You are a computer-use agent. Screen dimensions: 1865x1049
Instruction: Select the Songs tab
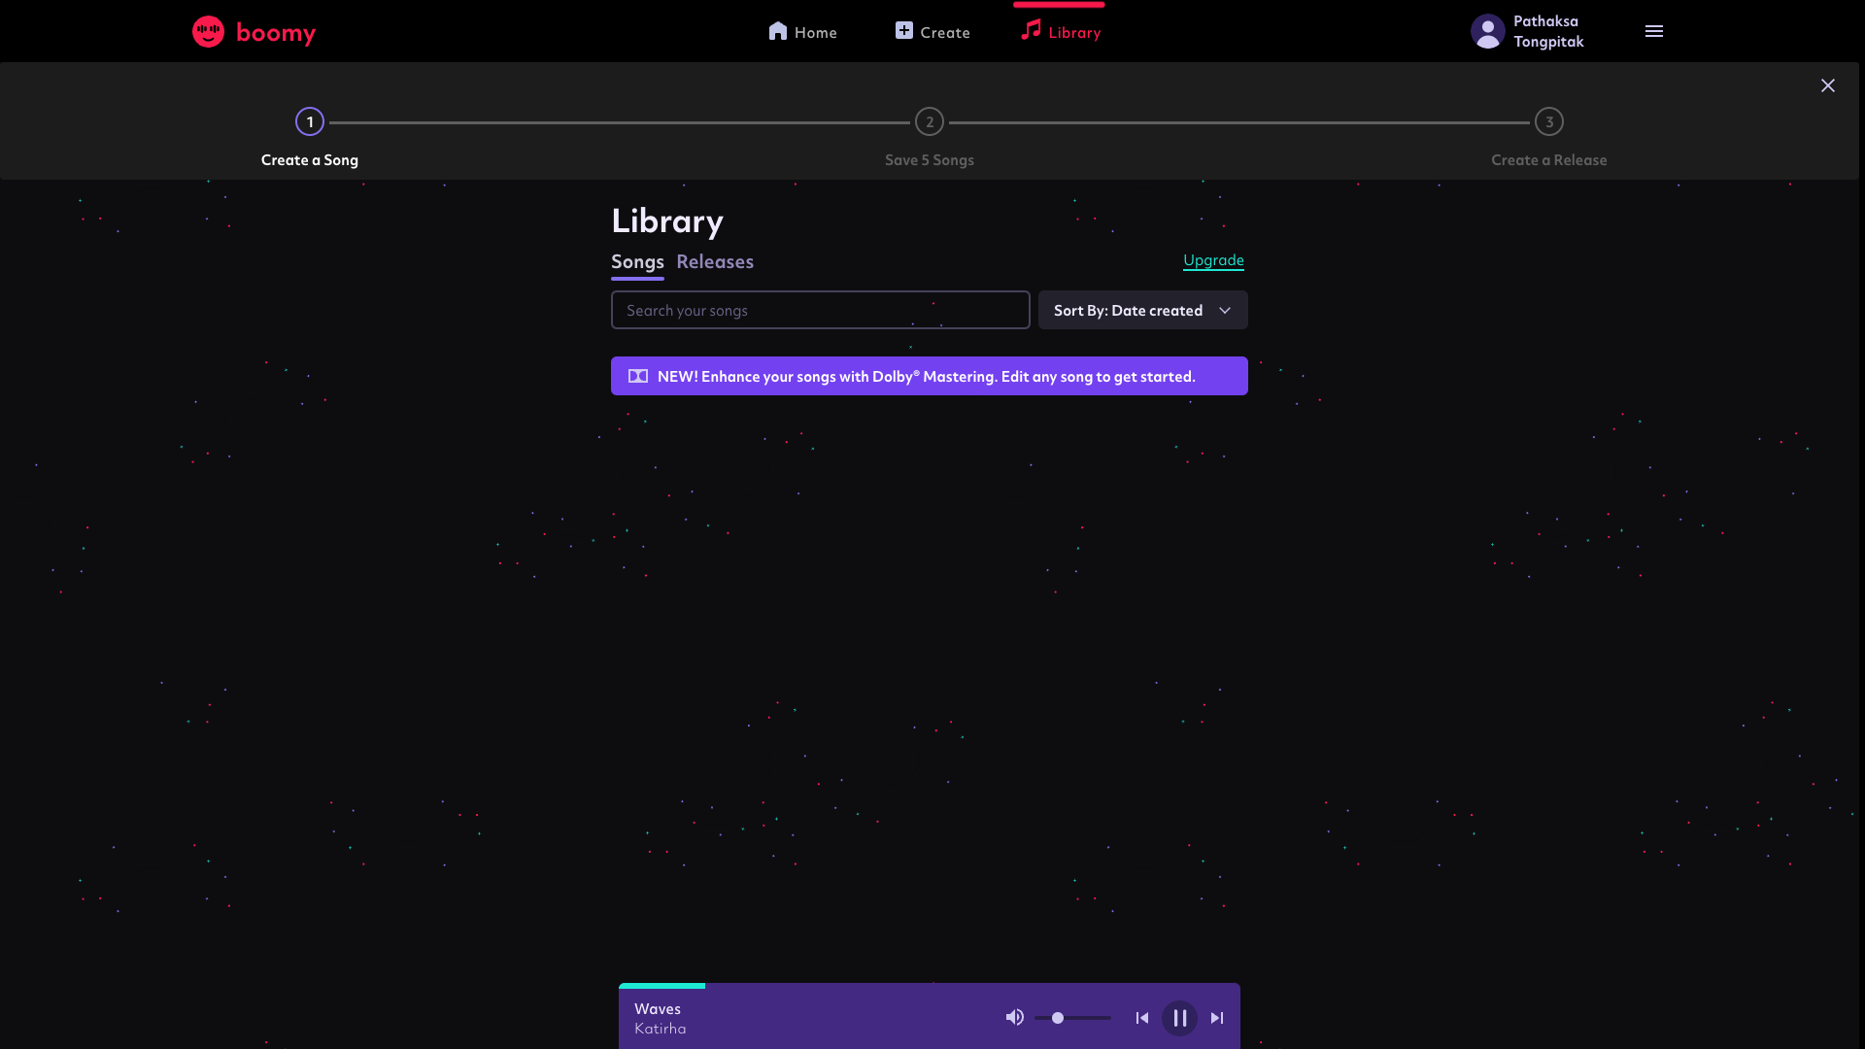click(x=637, y=261)
